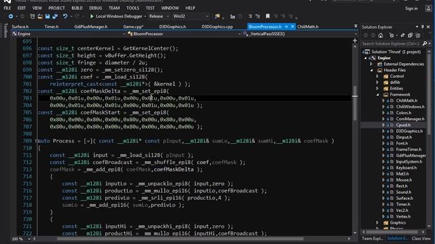Switch to the ChiliMath.h tab

coord(308,26)
